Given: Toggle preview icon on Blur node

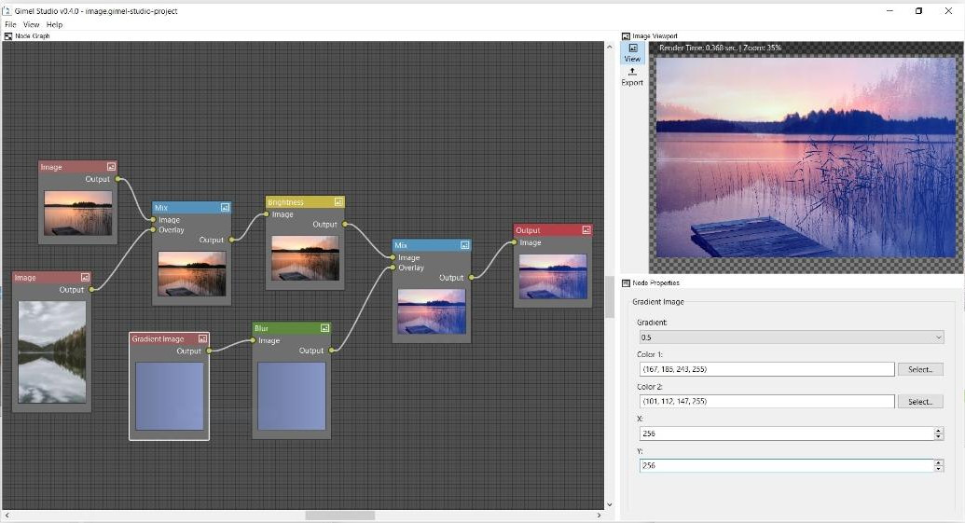Looking at the screenshot, I should (x=324, y=328).
